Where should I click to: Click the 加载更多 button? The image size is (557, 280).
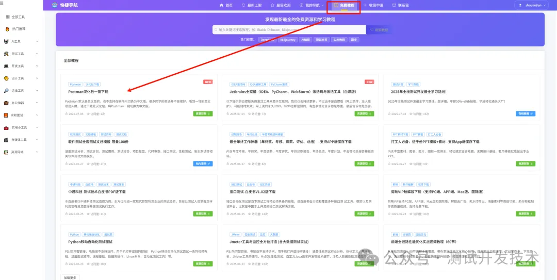pyautogui.click(x=70, y=277)
